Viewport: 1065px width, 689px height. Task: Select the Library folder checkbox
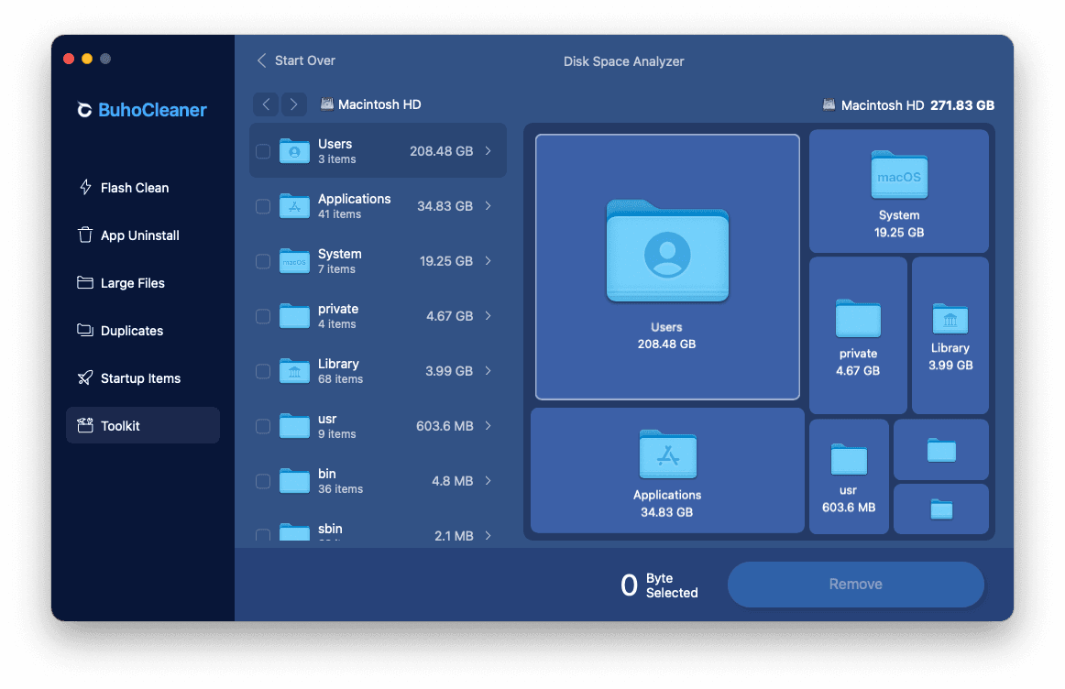click(x=263, y=371)
